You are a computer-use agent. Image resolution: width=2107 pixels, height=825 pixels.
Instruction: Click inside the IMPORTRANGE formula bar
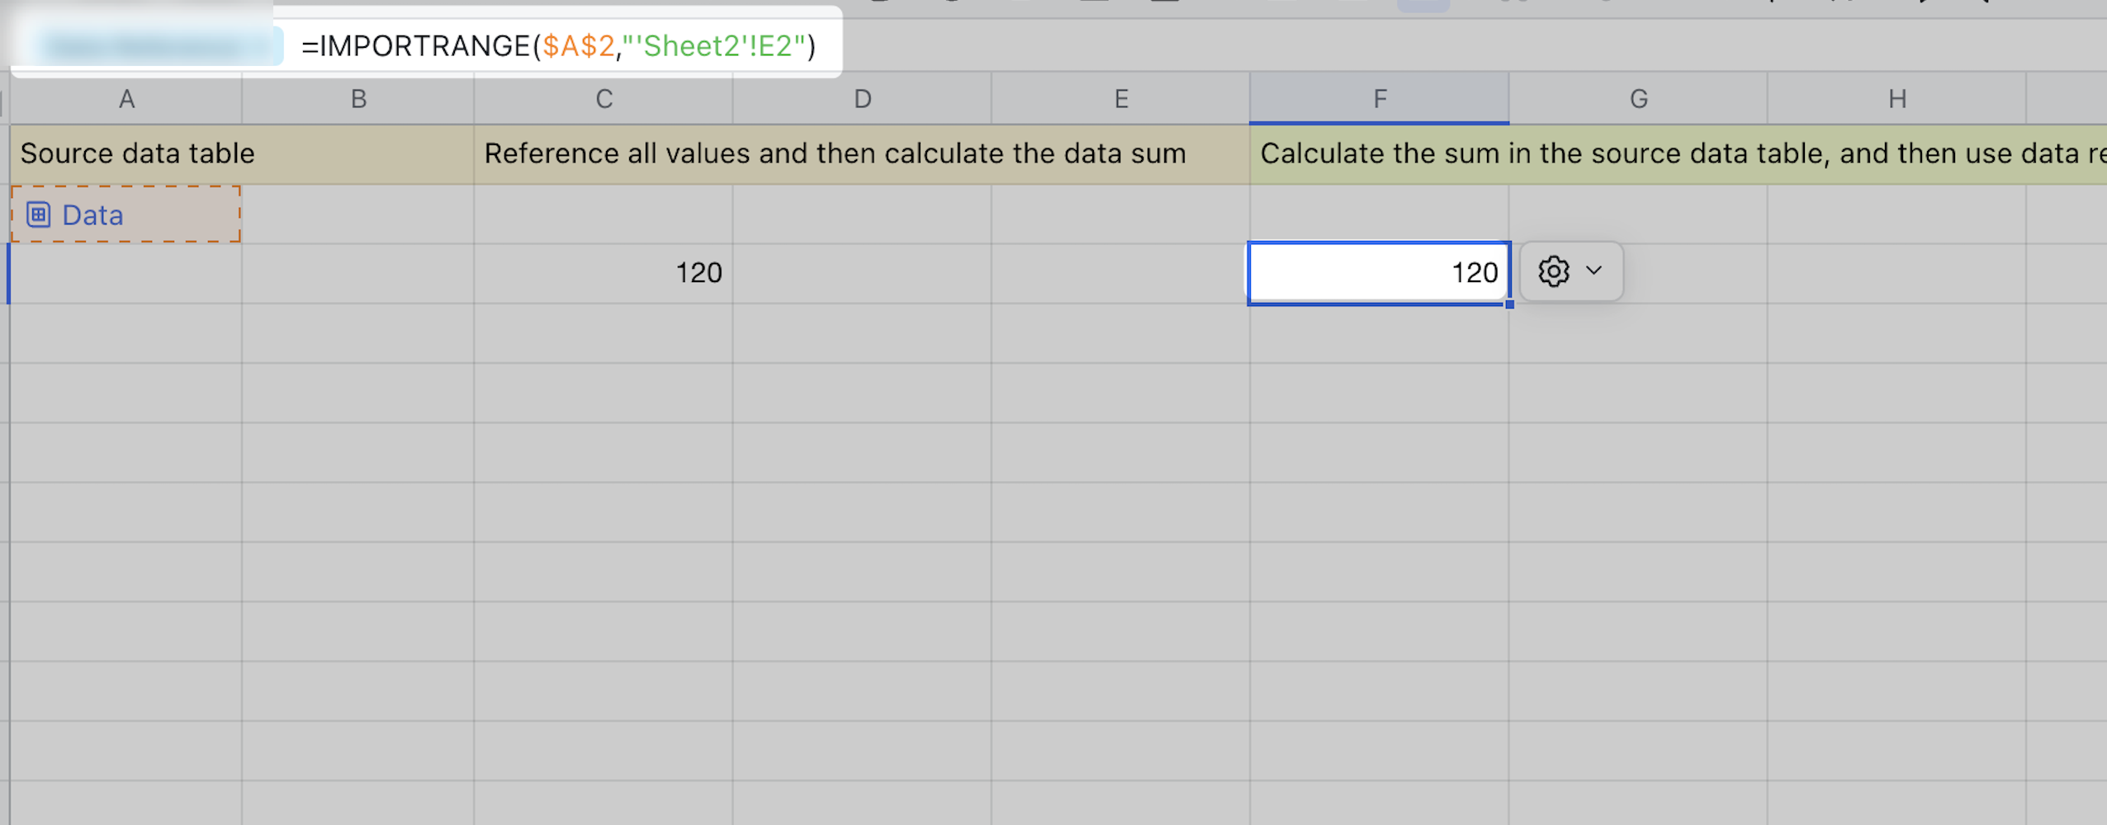tap(558, 46)
